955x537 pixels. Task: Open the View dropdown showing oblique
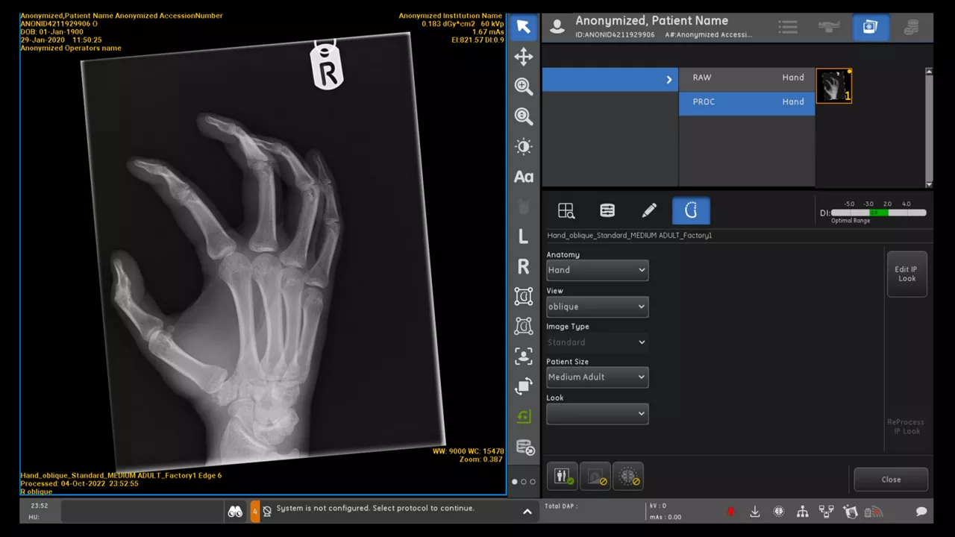(x=597, y=307)
